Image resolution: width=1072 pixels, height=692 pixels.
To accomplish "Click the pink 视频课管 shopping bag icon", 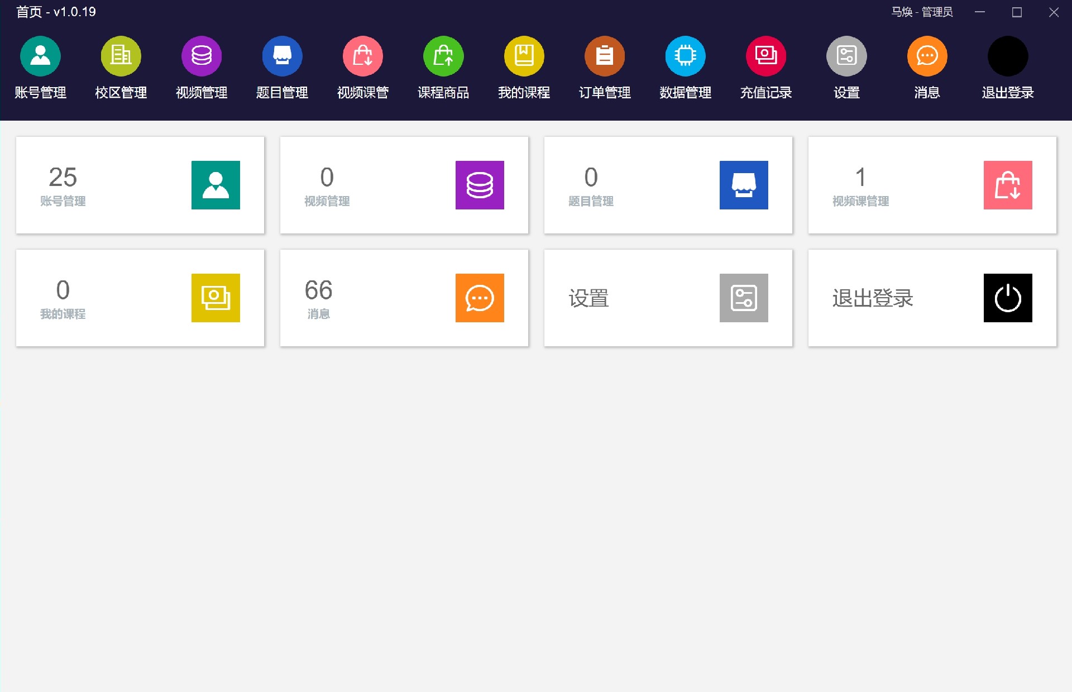I will pos(363,56).
